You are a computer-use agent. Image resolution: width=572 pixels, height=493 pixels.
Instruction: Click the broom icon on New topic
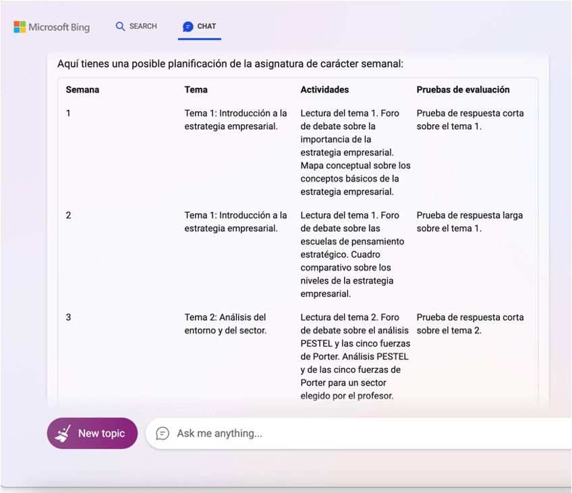point(63,433)
